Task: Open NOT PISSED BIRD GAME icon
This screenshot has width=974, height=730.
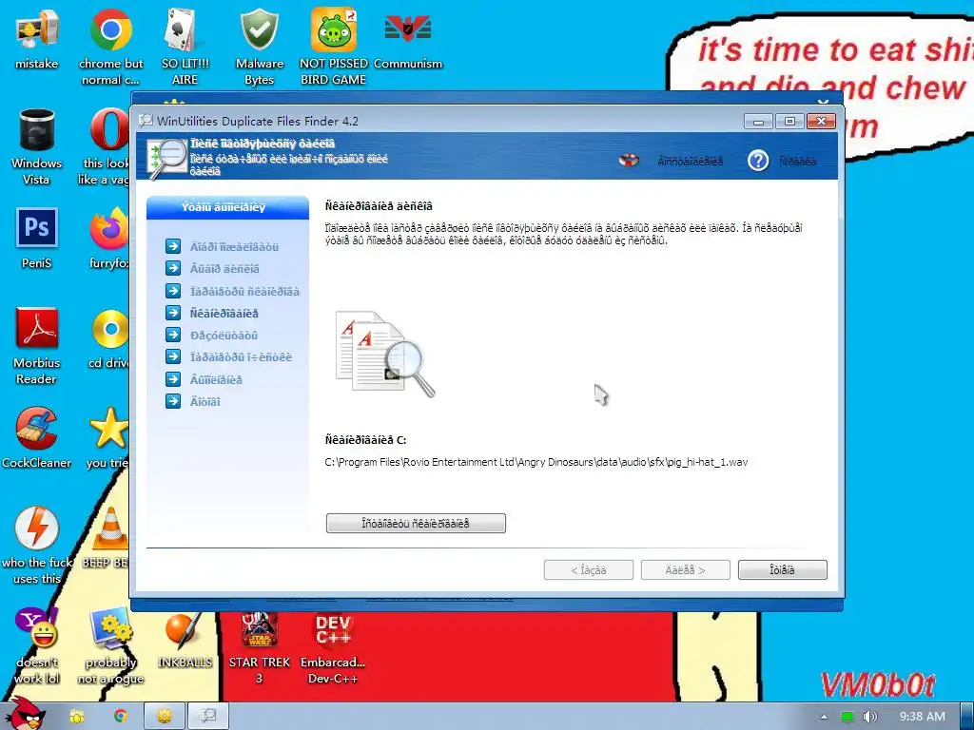Action: tap(334, 47)
